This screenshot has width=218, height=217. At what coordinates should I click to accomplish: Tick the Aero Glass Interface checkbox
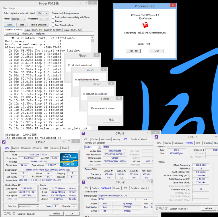pyautogui.click(x=53, y=25)
